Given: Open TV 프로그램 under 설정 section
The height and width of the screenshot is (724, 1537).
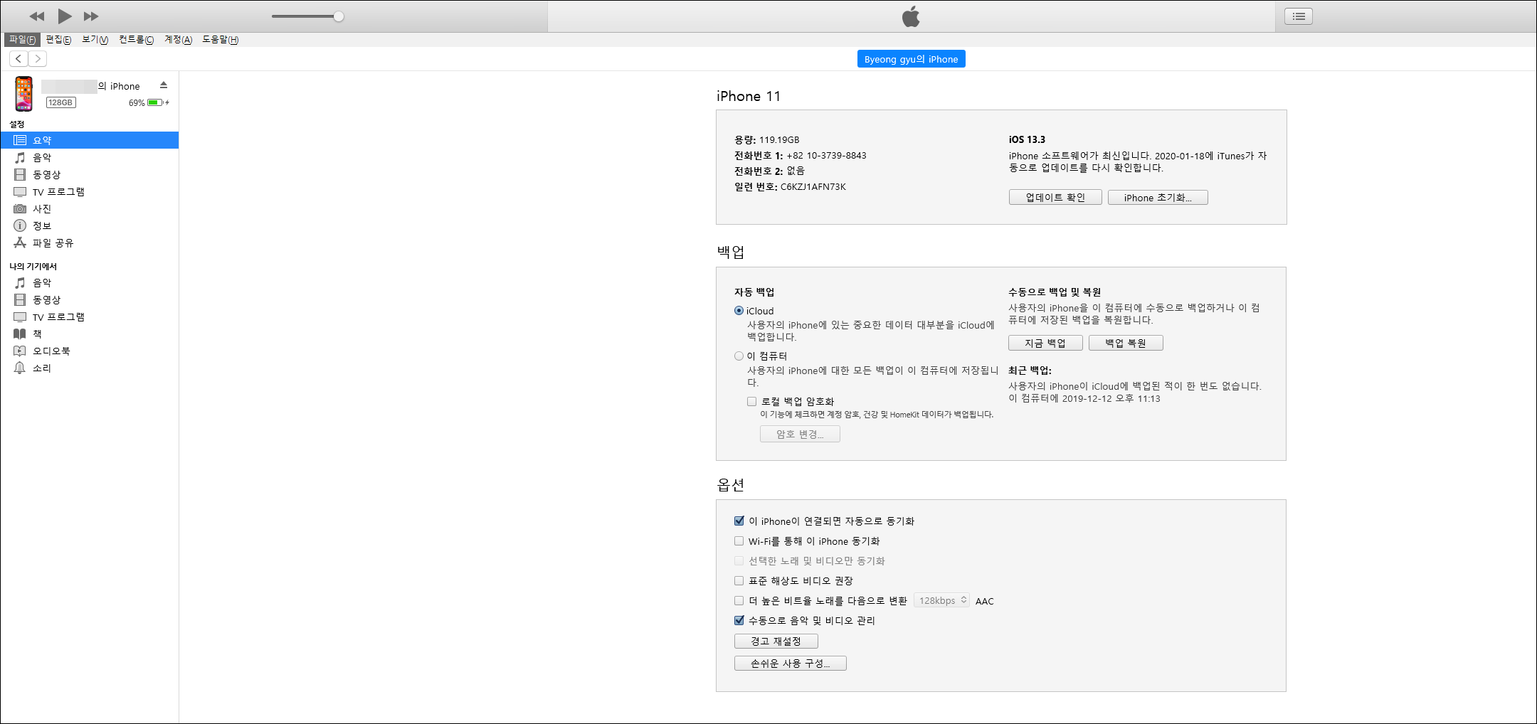Looking at the screenshot, I should 90,191.
